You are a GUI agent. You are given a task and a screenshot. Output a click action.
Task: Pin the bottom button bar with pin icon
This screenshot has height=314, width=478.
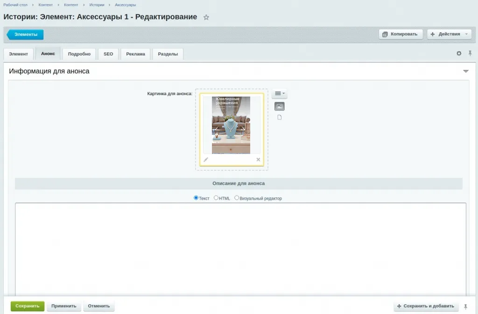[x=465, y=307]
